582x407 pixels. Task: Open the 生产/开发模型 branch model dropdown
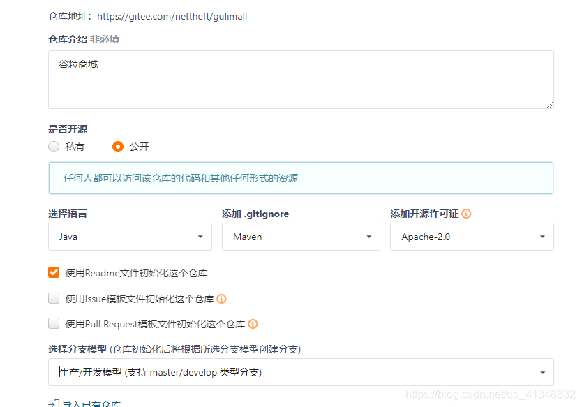coord(301,372)
